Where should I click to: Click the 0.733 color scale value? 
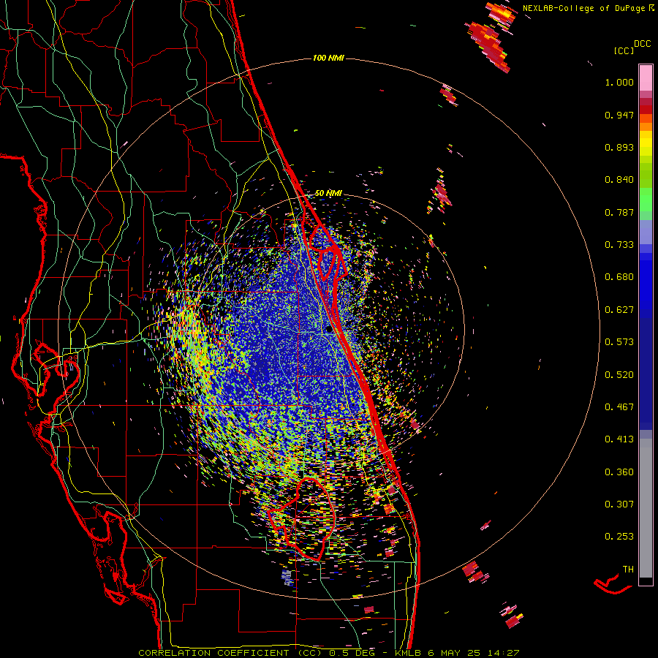[619, 245]
